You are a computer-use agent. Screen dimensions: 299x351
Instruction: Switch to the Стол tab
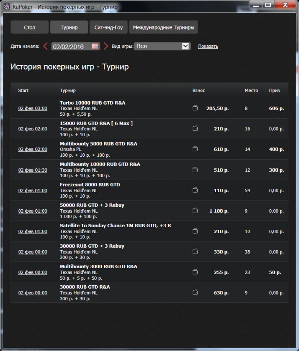click(29, 27)
